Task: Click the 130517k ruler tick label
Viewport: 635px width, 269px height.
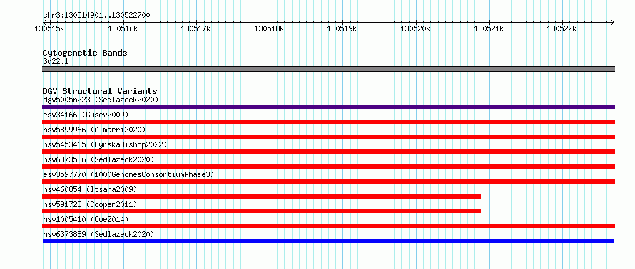Action: (196, 28)
